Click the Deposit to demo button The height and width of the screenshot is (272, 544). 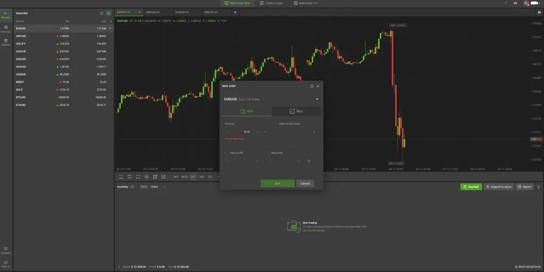(x=499, y=186)
